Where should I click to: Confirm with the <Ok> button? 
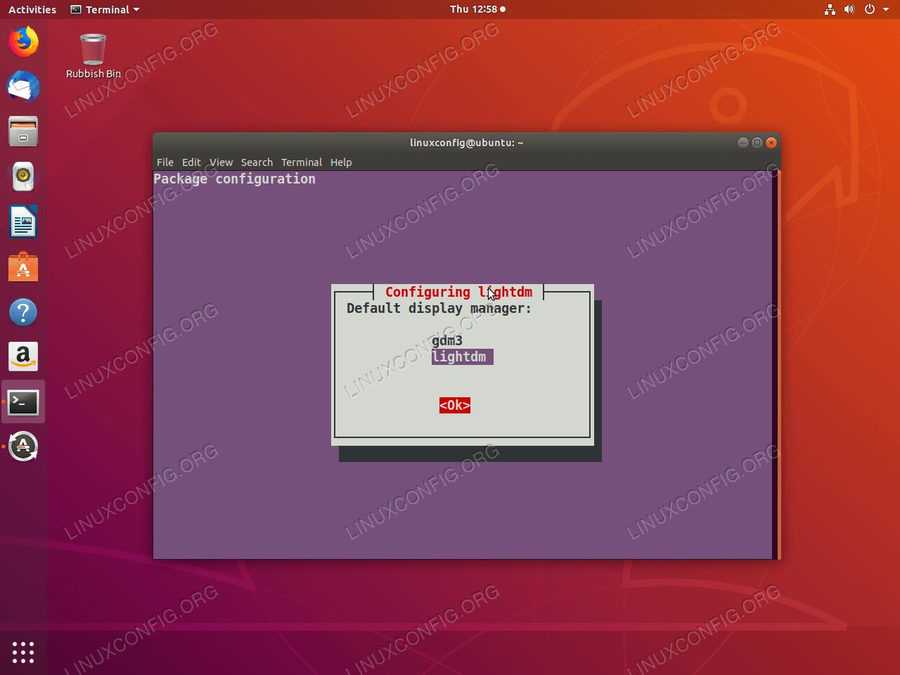click(455, 406)
